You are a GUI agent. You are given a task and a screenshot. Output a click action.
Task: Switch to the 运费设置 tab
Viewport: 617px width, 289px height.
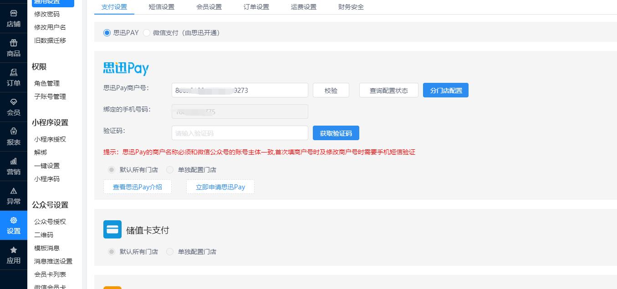pos(303,7)
